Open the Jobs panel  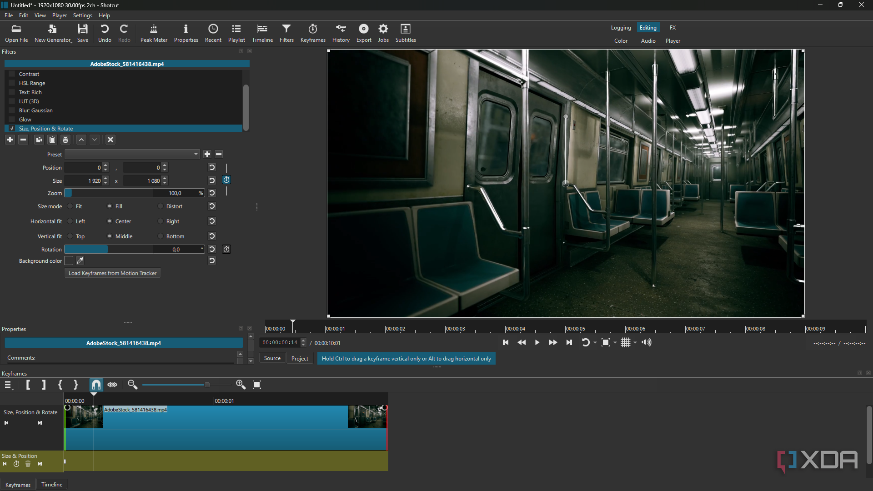[x=383, y=33]
